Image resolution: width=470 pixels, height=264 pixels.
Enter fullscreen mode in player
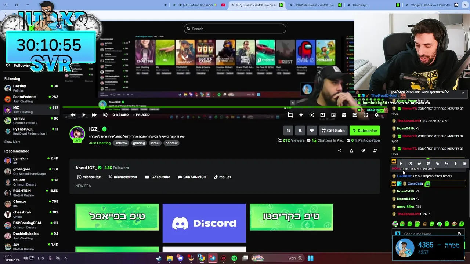click(366, 115)
